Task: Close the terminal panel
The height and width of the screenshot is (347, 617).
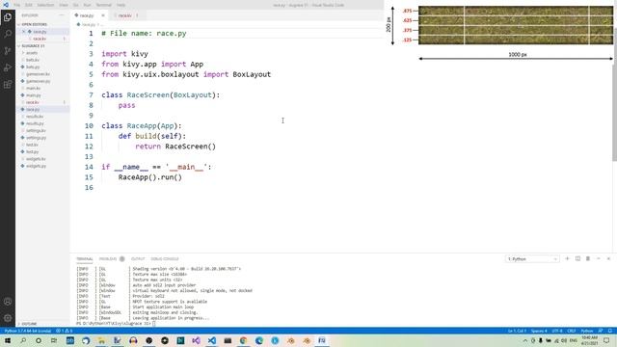Action: (x=608, y=258)
